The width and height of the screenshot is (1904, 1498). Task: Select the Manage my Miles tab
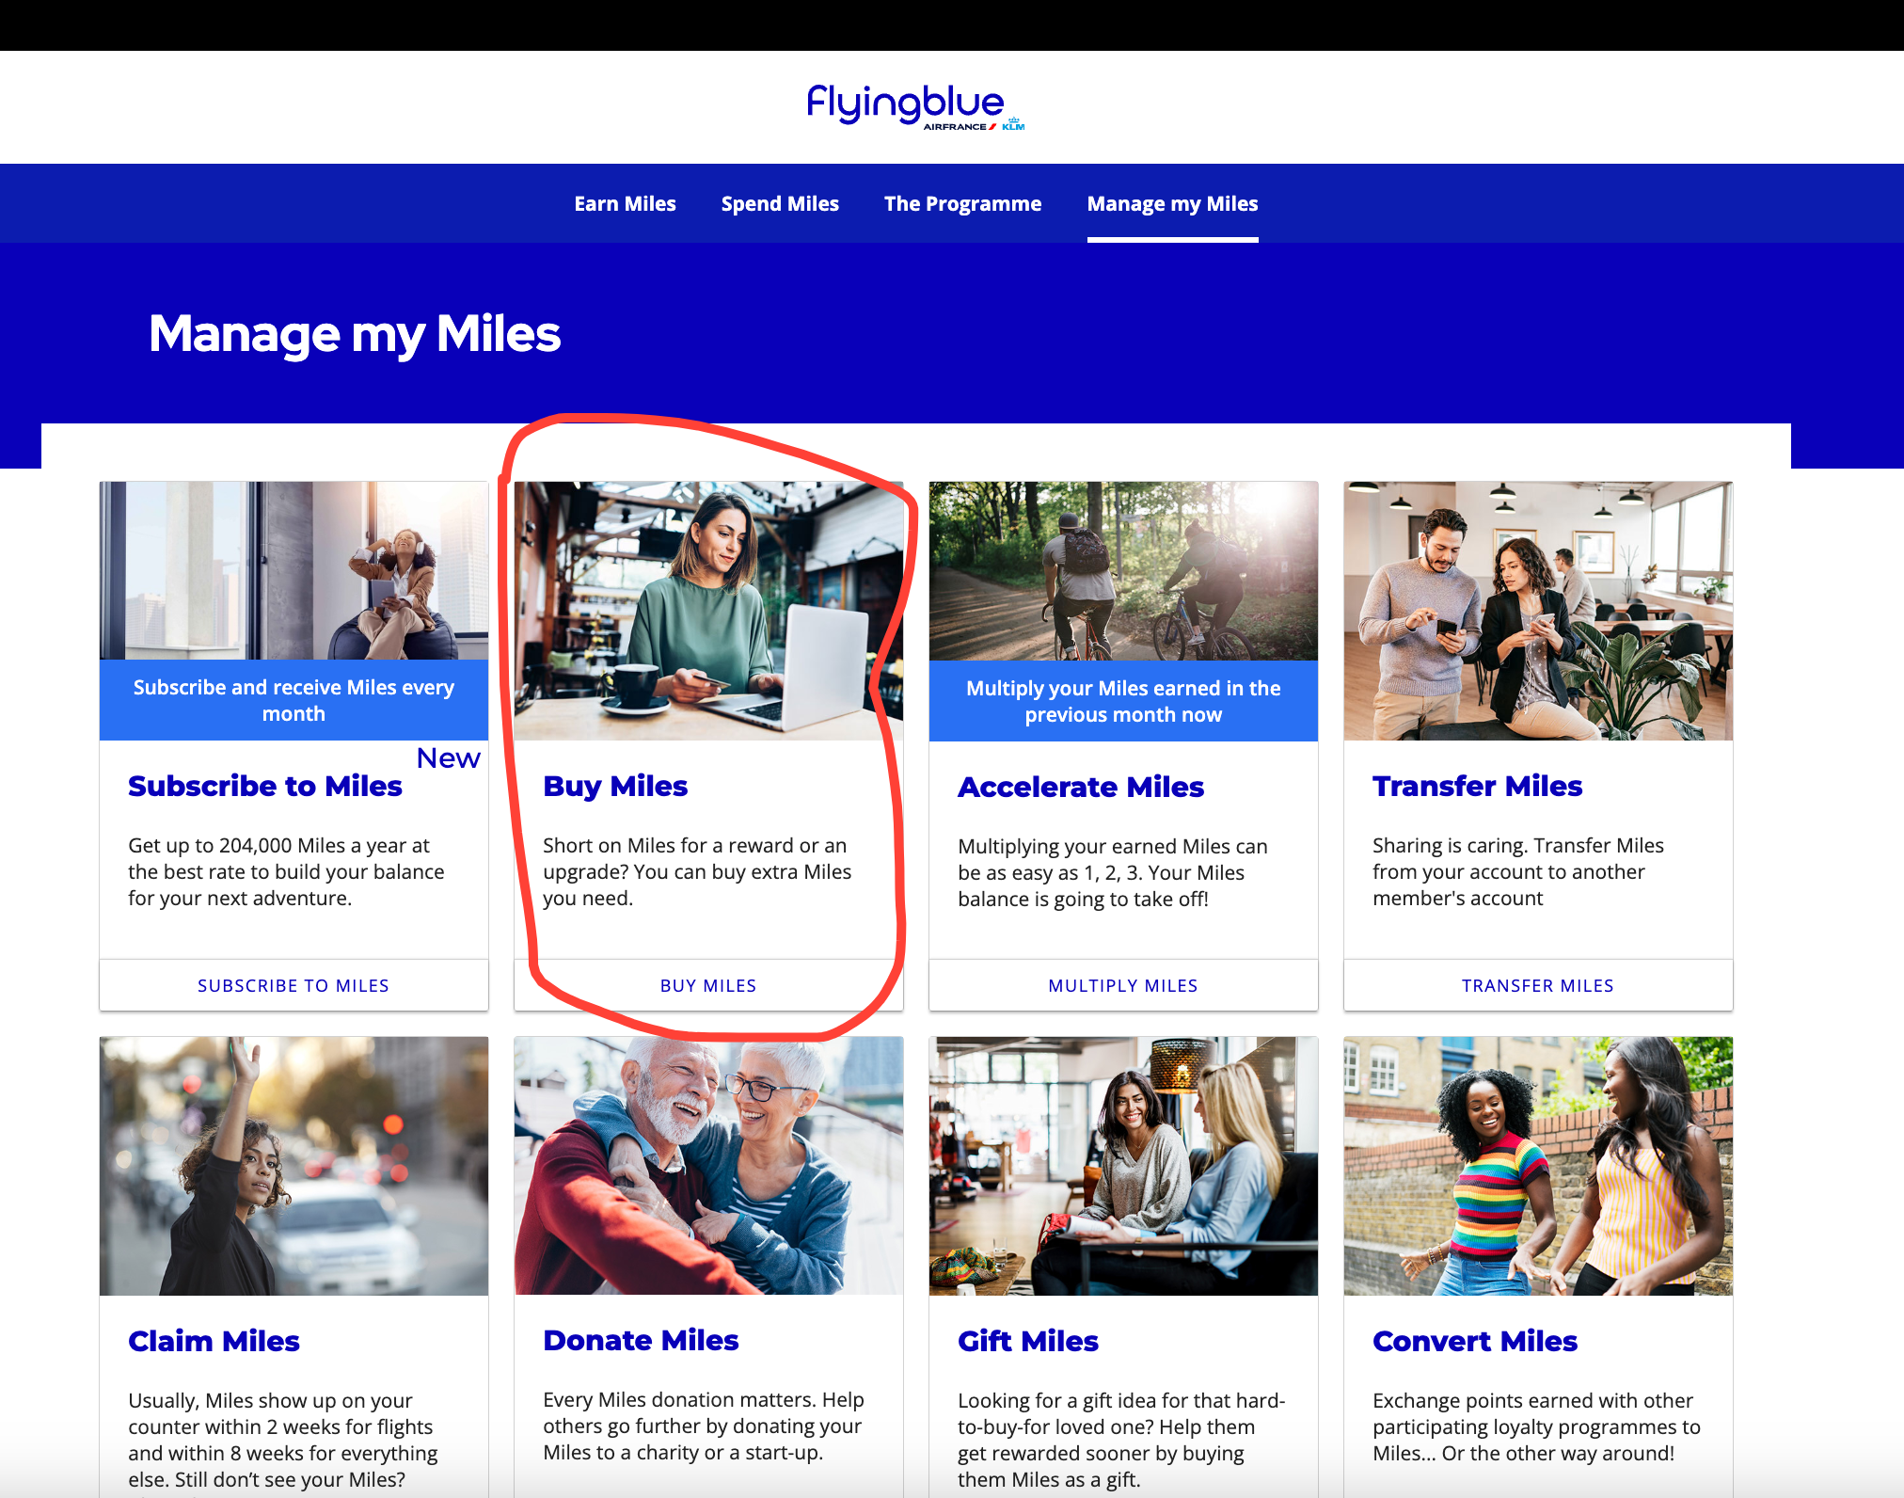1173,202
